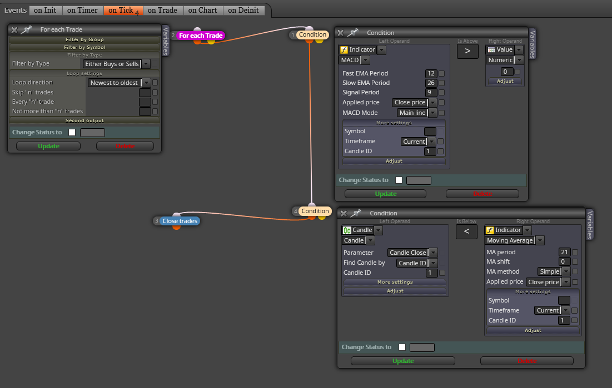Select the For each Trade node

point(201,36)
